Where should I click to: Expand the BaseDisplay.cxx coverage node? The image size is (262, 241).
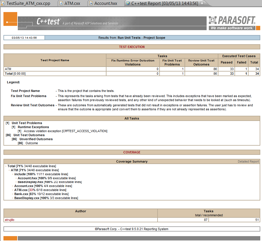click(13, 198)
